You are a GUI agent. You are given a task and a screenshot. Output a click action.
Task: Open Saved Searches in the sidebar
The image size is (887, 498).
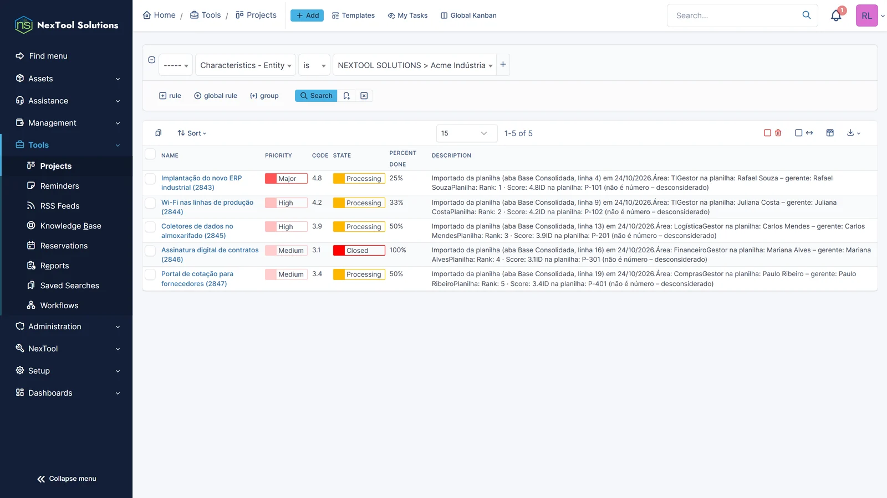click(x=69, y=286)
